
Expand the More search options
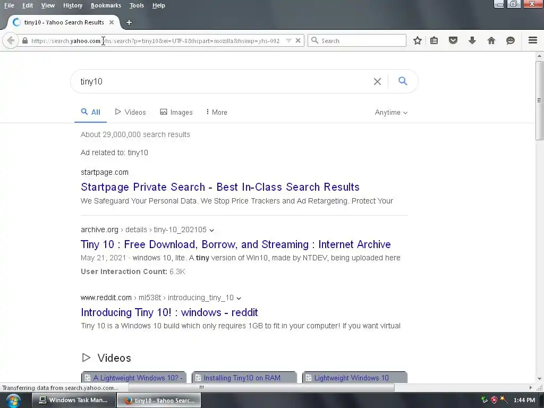[x=217, y=112]
